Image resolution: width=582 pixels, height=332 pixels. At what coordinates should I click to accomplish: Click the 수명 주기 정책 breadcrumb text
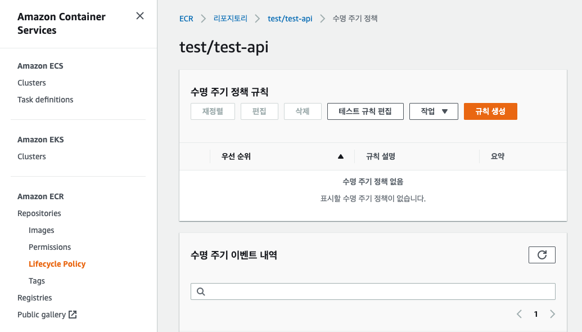pyautogui.click(x=355, y=19)
